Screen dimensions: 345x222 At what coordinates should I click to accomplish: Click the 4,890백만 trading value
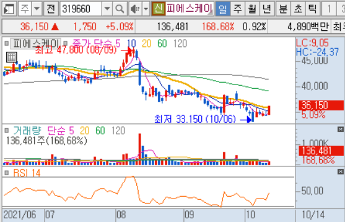click(x=308, y=27)
